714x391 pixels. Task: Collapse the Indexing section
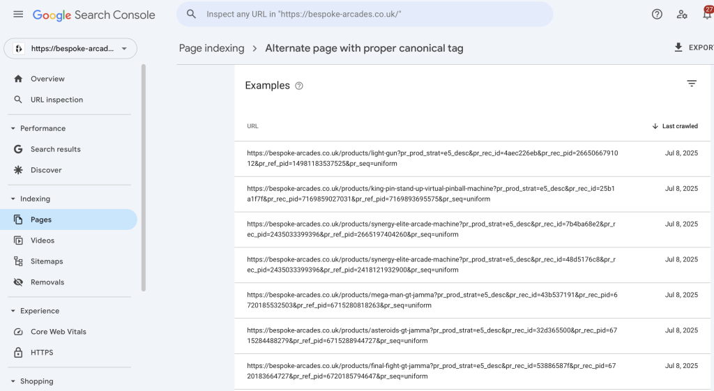pos(13,199)
